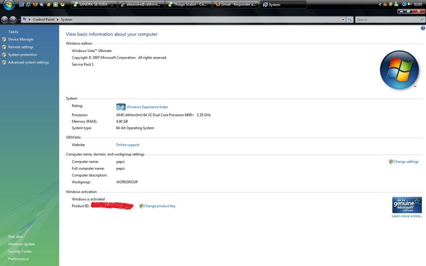
Task: Open the Windows Start orb
Action: pyautogui.click(x=9, y=4)
